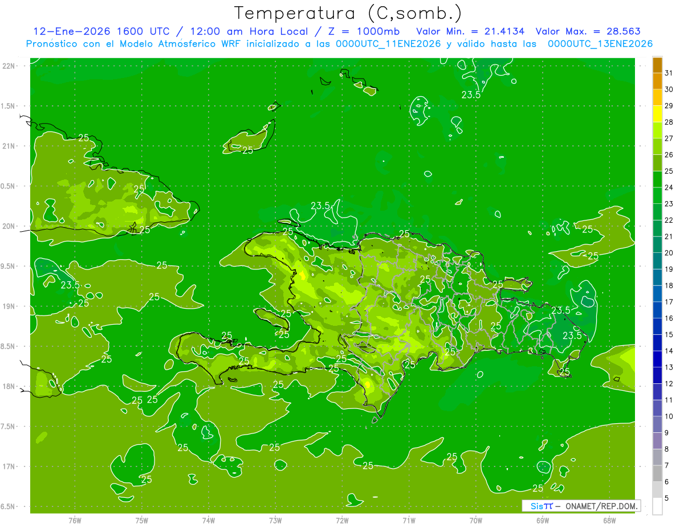684x528 pixels.
Task: Select the legend swatch between 12 and 13
Action: [x=657, y=375]
